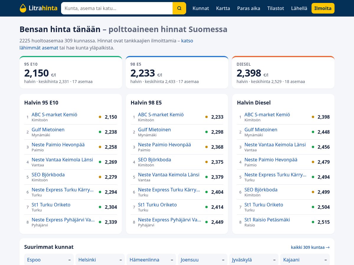The width and height of the screenshot is (354, 265).
Task: Open Neste Express Turku Kärry in Diesel list
Action: pos(276,175)
